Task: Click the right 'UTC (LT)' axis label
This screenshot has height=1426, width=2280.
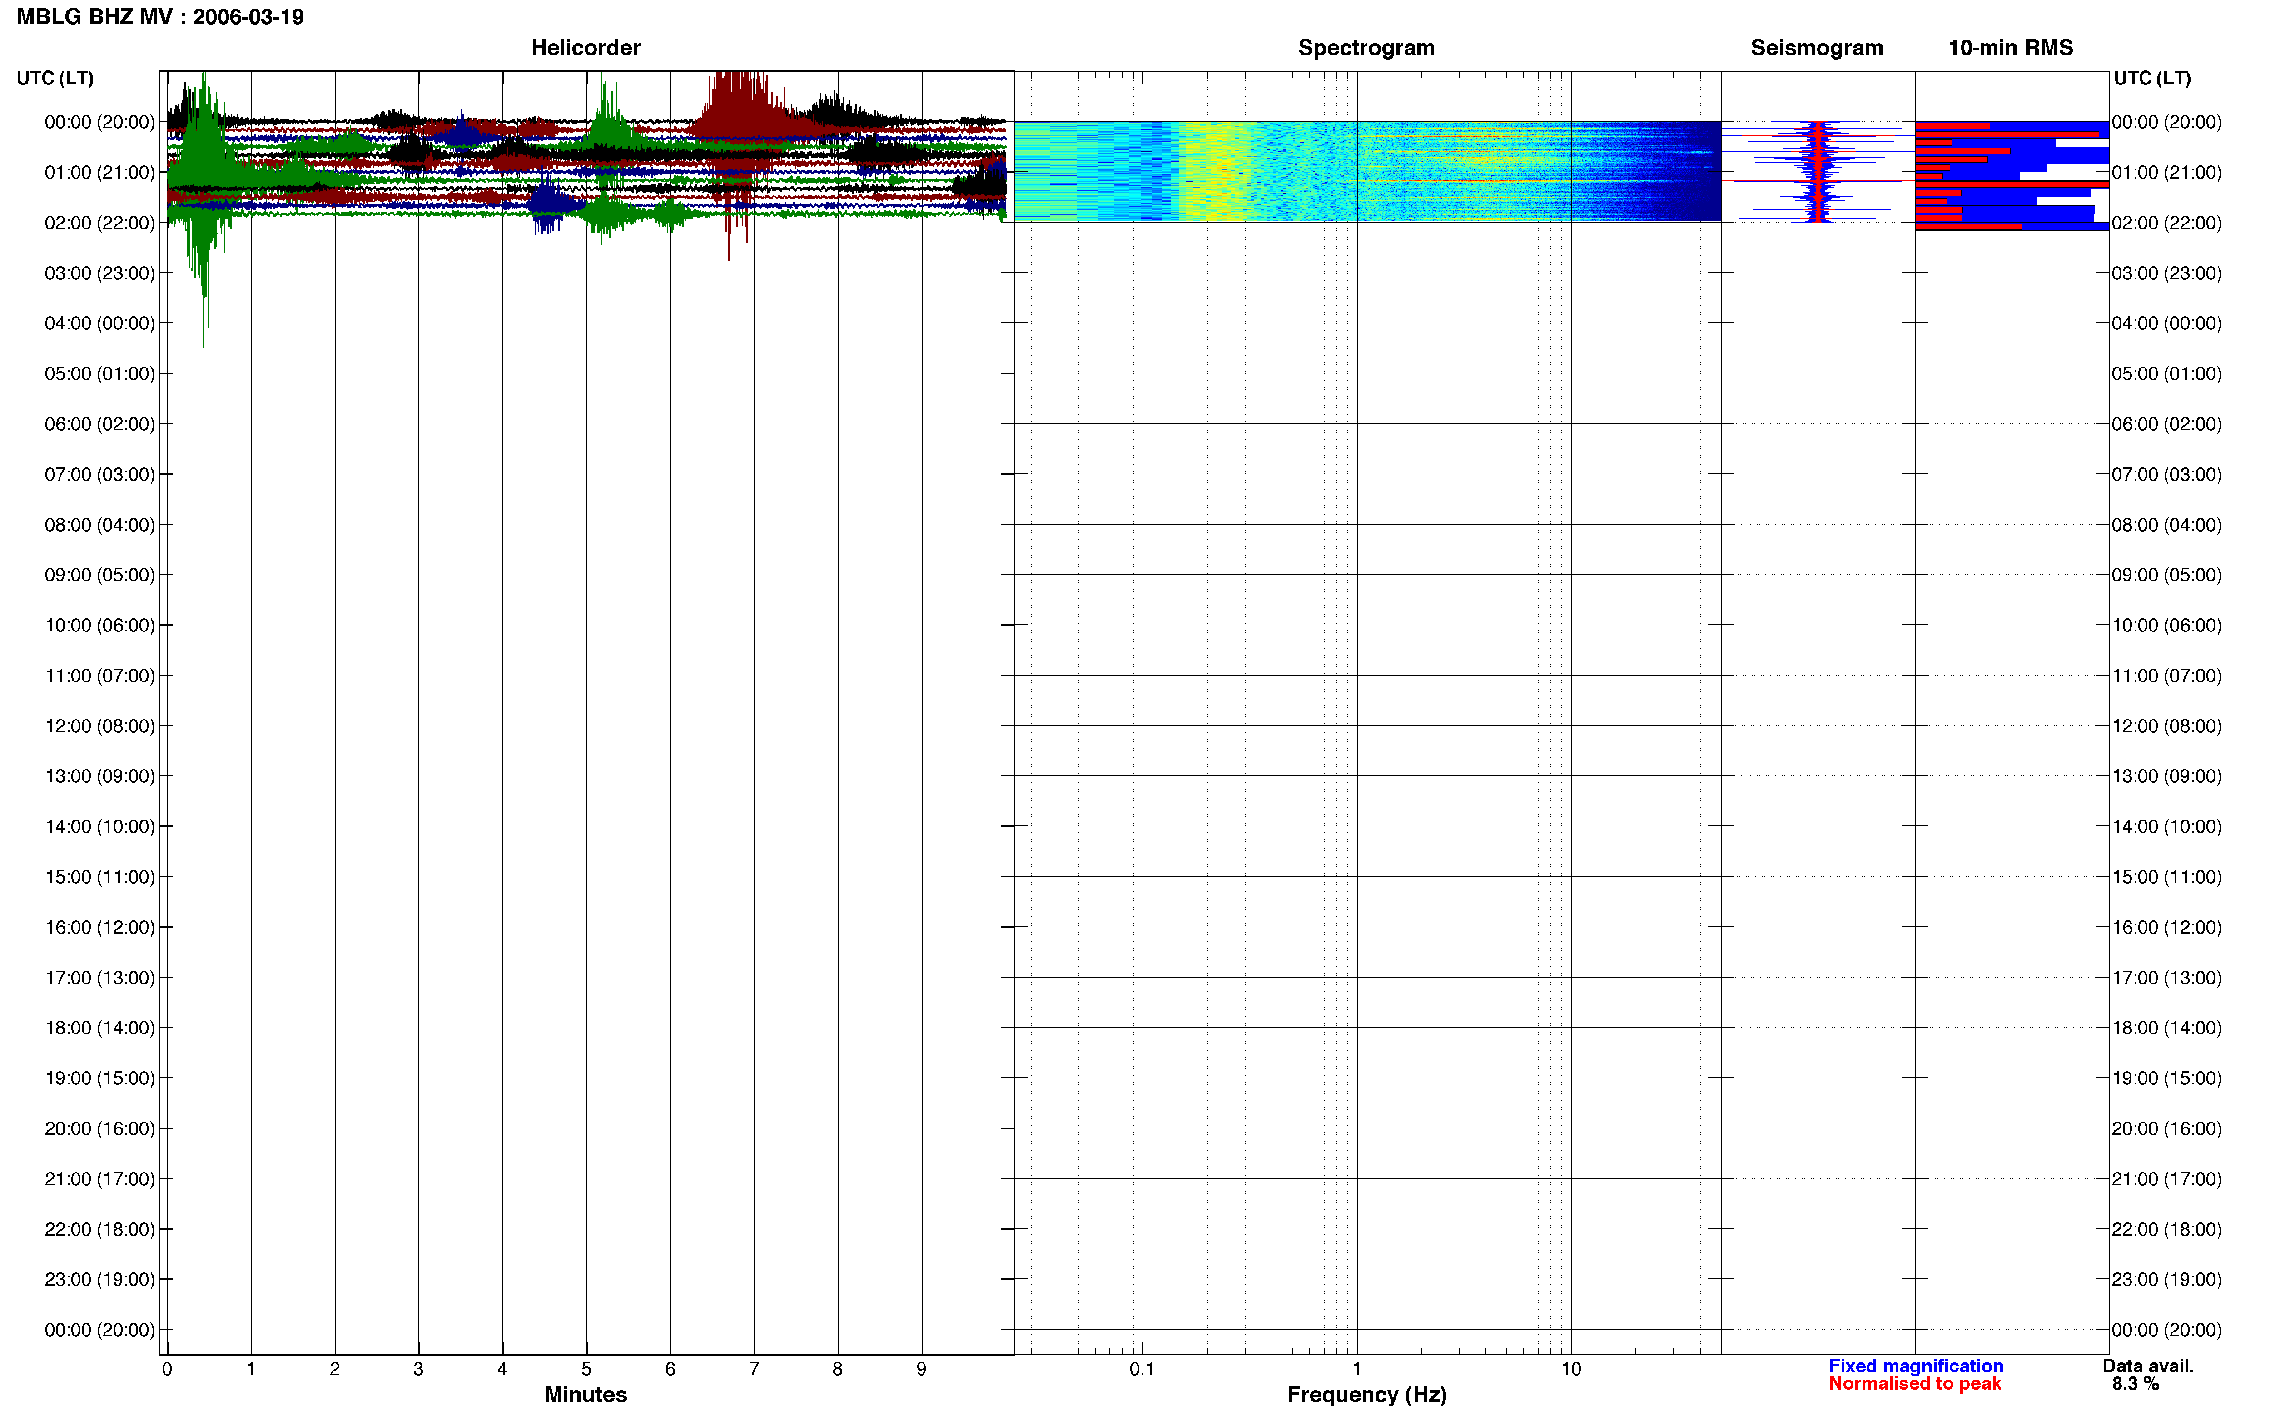Action: tap(2152, 78)
